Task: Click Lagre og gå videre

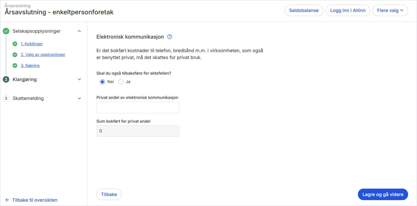Action: pos(382,194)
